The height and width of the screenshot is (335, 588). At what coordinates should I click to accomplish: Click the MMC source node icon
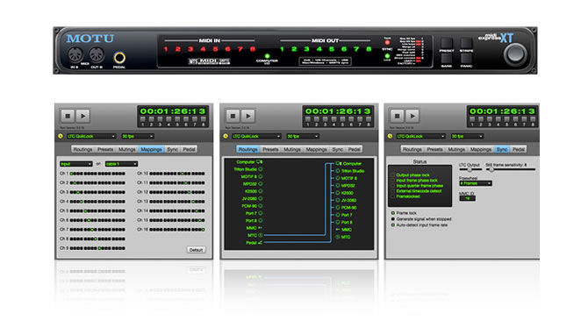[x=261, y=228]
